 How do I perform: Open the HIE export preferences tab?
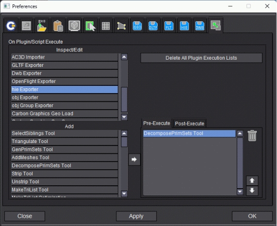(x=184, y=26)
